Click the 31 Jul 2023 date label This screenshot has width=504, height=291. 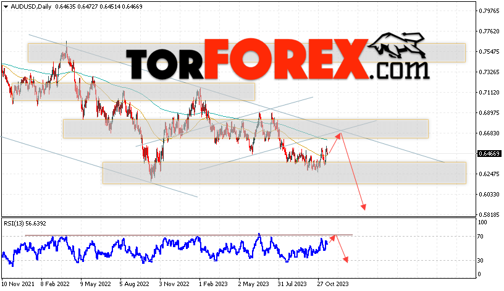(293, 284)
